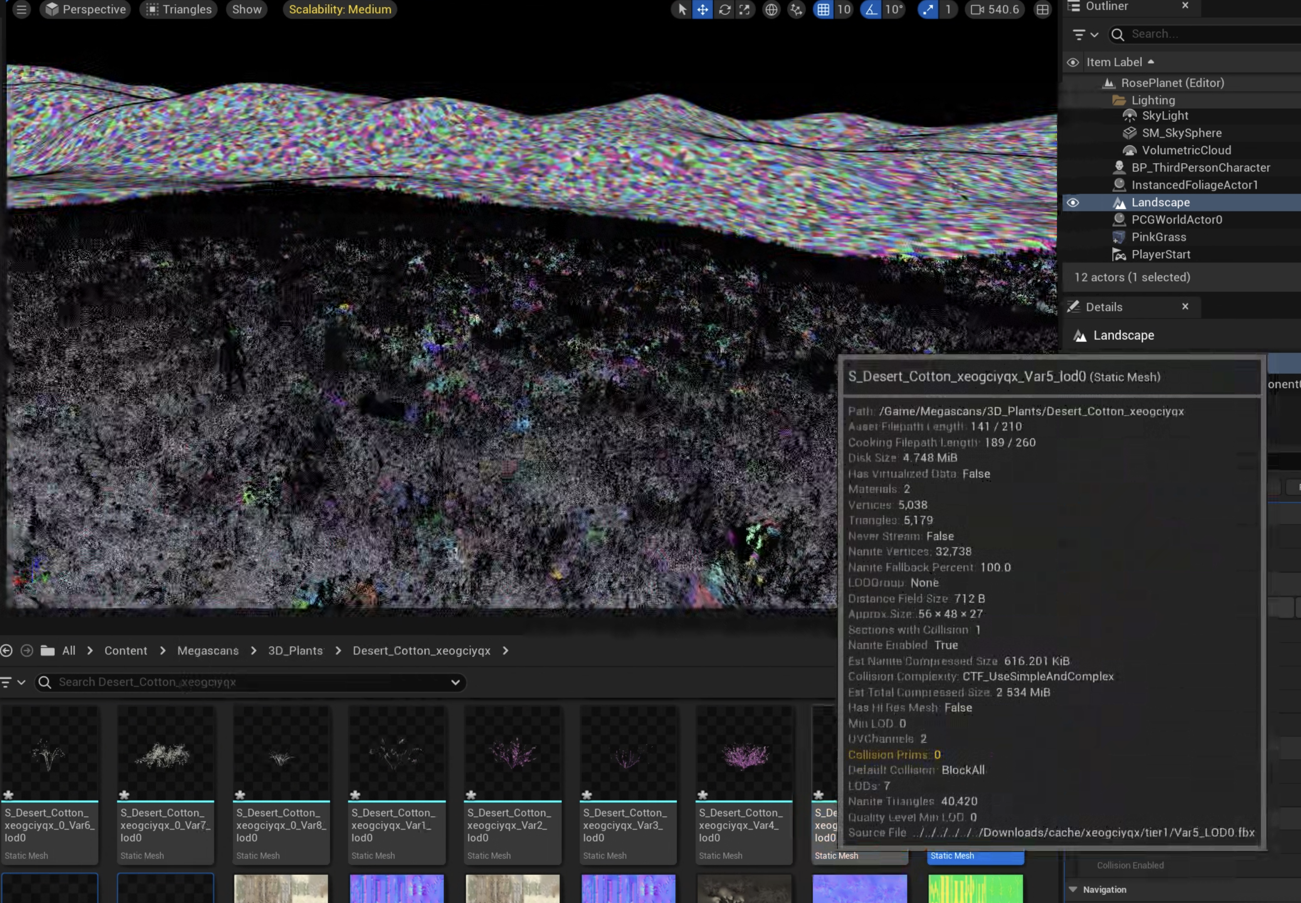1301x903 pixels.
Task: Open the Triangles view mode dropdown
Action: click(179, 10)
